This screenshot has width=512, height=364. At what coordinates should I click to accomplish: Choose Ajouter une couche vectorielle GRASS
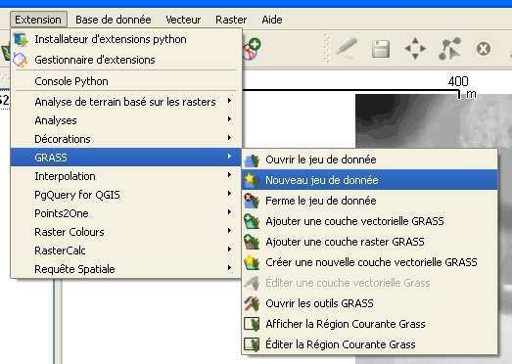pyautogui.click(x=370, y=221)
